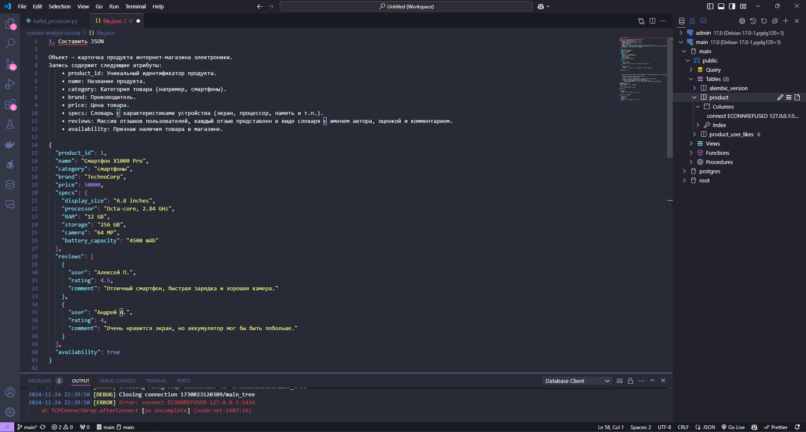Open the Extensions view in activity bar
Image resolution: width=806 pixels, height=432 pixels.
click(x=10, y=104)
